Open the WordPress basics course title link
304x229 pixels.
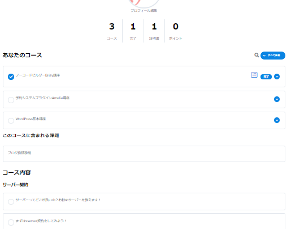pyautogui.click(x=31, y=119)
